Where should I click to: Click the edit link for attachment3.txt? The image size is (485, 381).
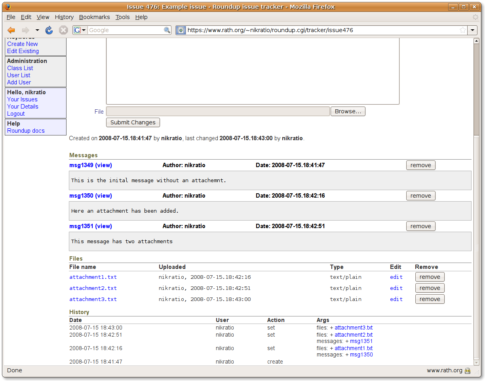tap(396, 299)
